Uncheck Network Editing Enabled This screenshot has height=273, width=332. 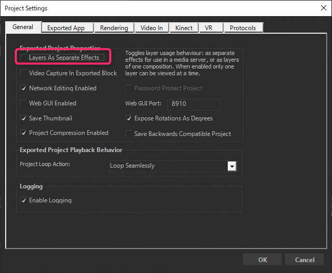(x=23, y=88)
